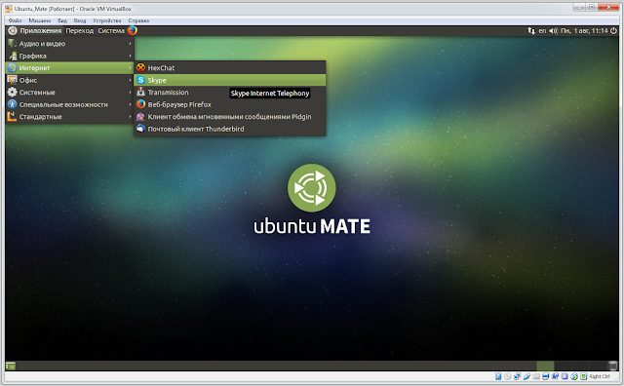Image resolution: width=624 pixels, height=386 pixels.
Task: Open VirtualBox Устройства menu
Action: coord(106,20)
